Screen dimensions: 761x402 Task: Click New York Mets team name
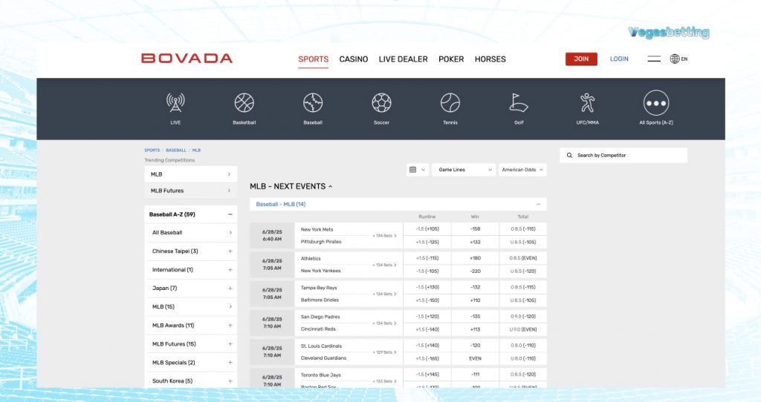[x=317, y=230]
